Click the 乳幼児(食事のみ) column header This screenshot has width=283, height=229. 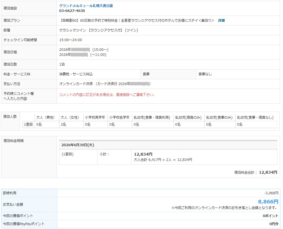[219, 118]
